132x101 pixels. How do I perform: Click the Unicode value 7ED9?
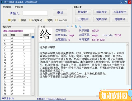point(118,35)
